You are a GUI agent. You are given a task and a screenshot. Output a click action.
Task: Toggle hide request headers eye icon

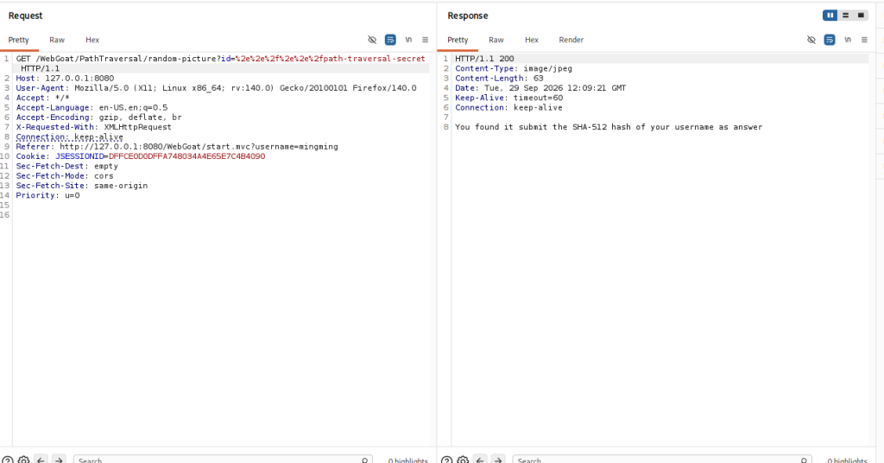[372, 40]
